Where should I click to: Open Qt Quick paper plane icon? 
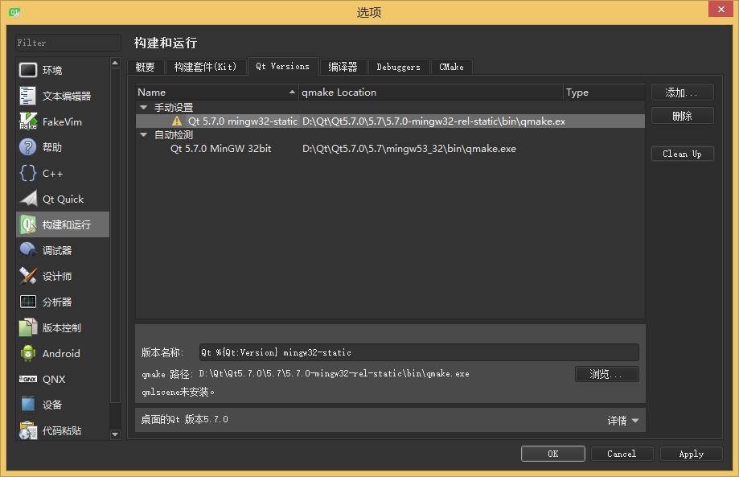tap(28, 199)
